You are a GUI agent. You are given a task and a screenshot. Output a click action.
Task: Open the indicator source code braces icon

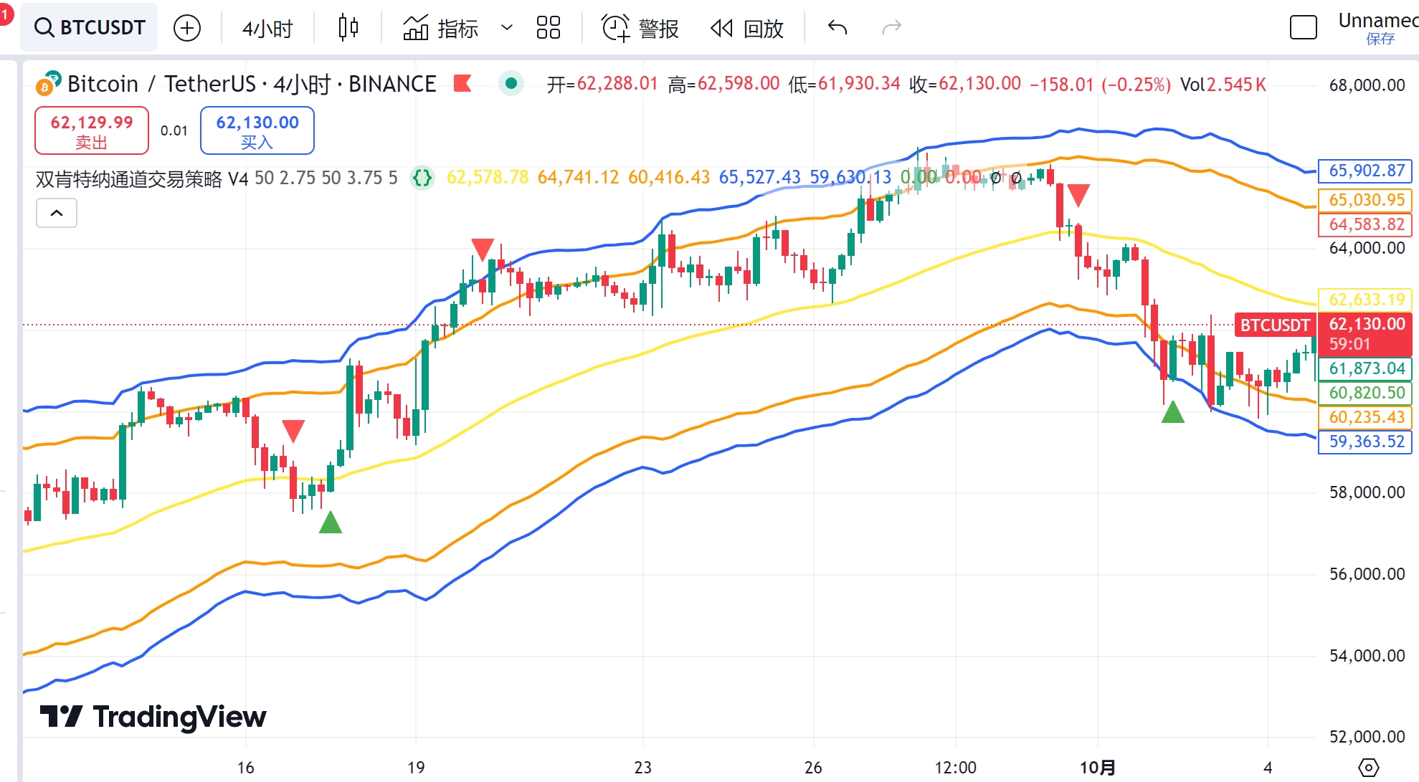pyautogui.click(x=422, y=177)
